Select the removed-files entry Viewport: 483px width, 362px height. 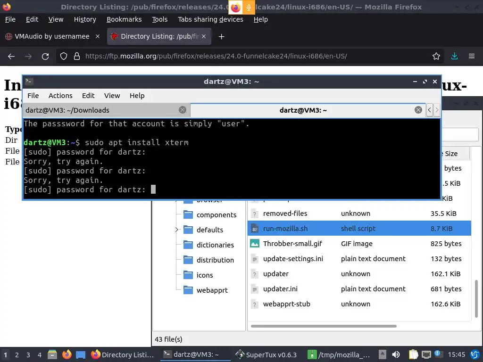(x=359, y=214)
